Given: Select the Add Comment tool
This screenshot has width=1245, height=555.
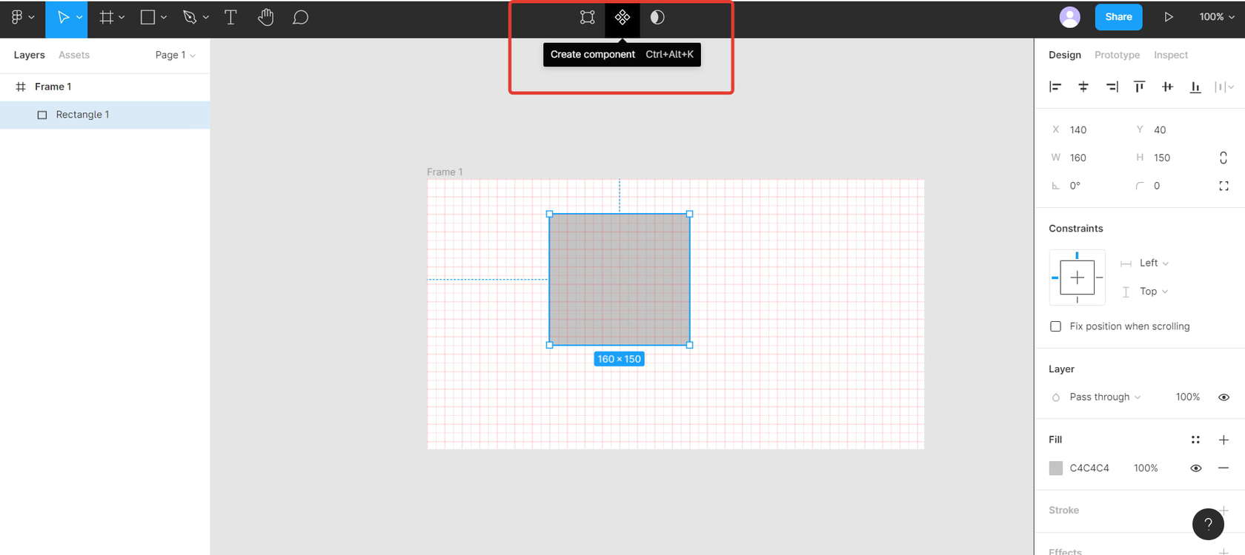Looking at the screenshot, I should [x=300, y=17].
